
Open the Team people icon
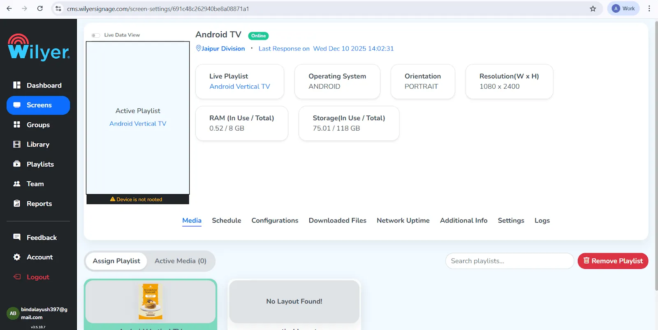pyautogui.click(x=17, y=183)
